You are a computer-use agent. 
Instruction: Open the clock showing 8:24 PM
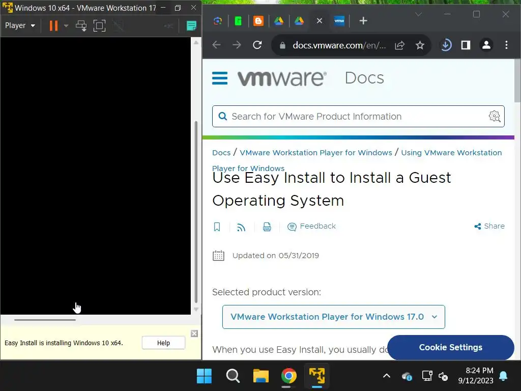tap(476, 376)
